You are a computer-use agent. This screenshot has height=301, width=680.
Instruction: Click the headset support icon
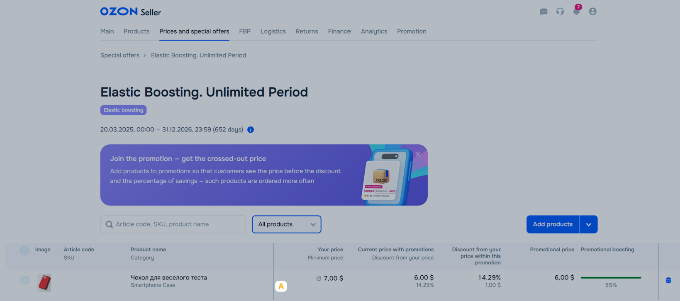(560, 12)
